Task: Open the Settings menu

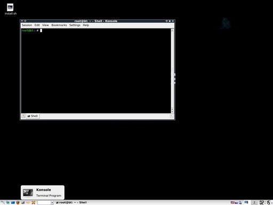Action: [x=75, y=25]
